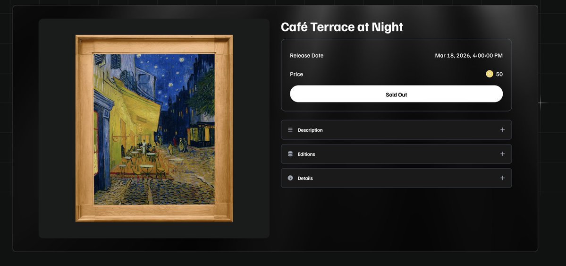The width and height of the screenshot is (566, 266).
Task: Click the Price label
Action: (296, 74)
